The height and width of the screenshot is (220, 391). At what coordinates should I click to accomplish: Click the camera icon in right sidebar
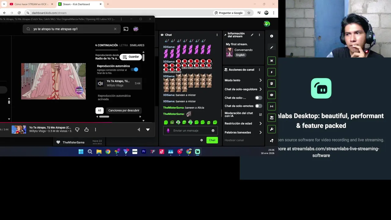(272, 118)
